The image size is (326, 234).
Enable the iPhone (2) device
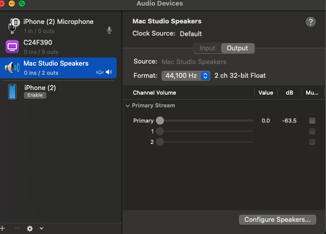pyautogui.click(x=35, y=95)
